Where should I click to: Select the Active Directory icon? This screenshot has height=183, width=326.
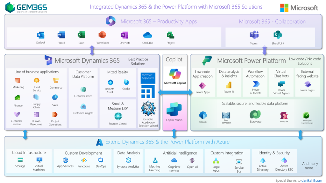click(263, 160)
